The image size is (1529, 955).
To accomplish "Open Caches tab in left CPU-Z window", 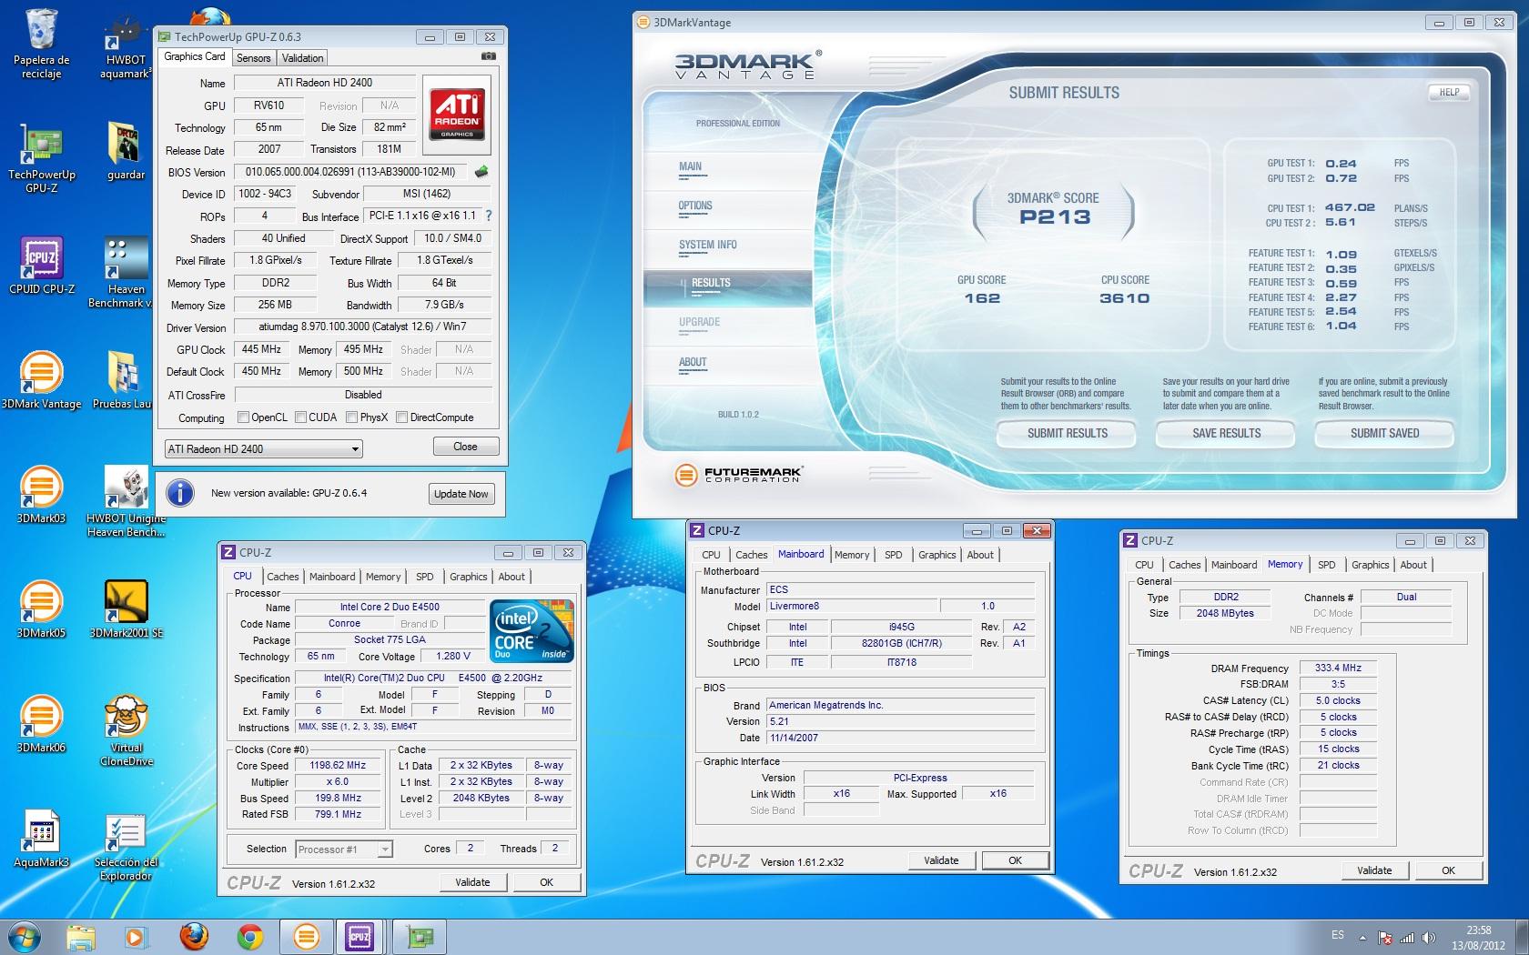I will (282, 577).
